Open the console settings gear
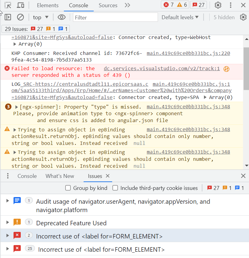This screenshot has width=249, height=258. coord(243,17)
